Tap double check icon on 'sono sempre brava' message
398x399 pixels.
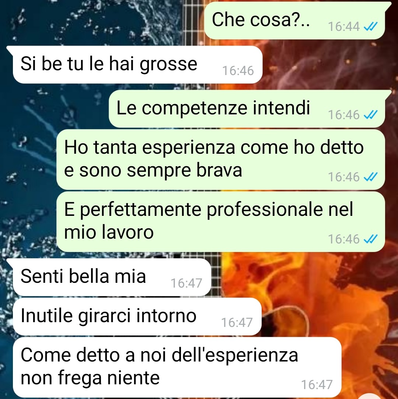(370, 177)
